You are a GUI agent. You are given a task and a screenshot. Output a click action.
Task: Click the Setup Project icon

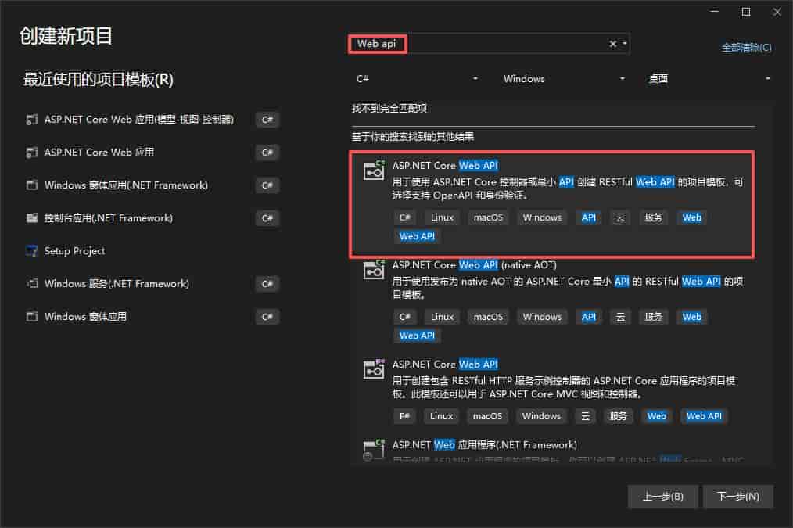31,251
